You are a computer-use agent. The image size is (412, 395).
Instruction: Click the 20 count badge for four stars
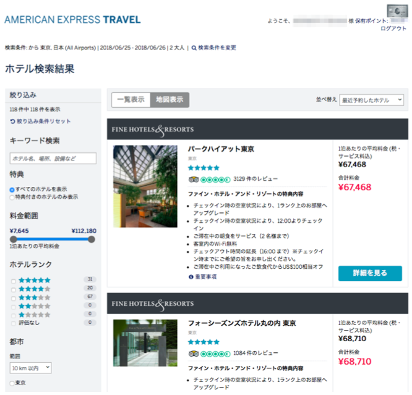90,288
